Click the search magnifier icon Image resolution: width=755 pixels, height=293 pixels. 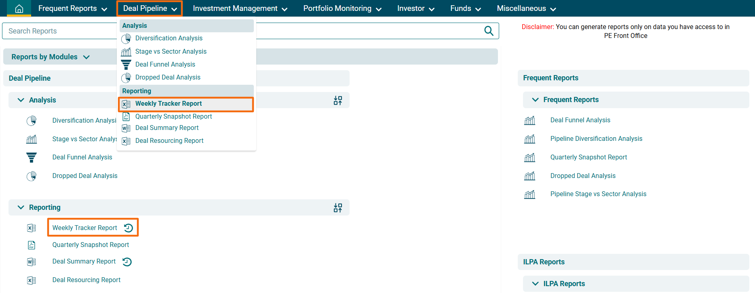tap(489, 31)
